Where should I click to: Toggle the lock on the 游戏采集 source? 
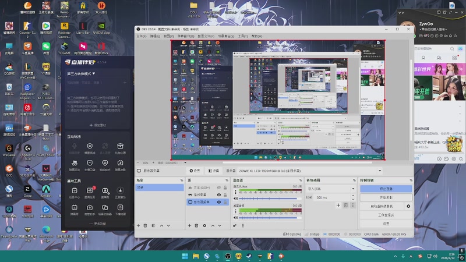[x=225, y=195]
